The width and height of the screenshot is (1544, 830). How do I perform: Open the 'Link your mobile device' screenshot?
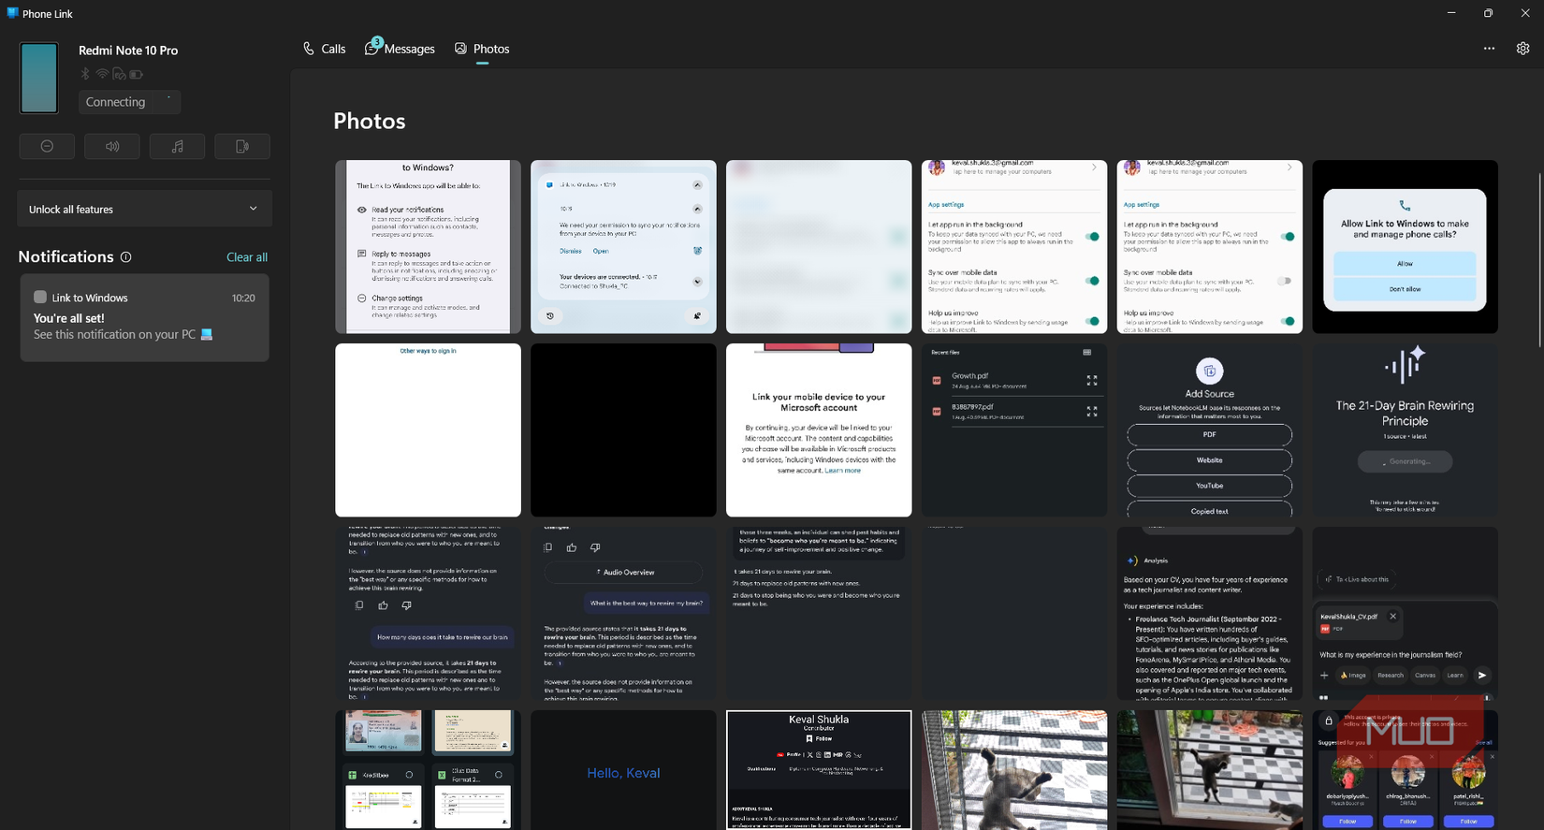coord(819,430)
